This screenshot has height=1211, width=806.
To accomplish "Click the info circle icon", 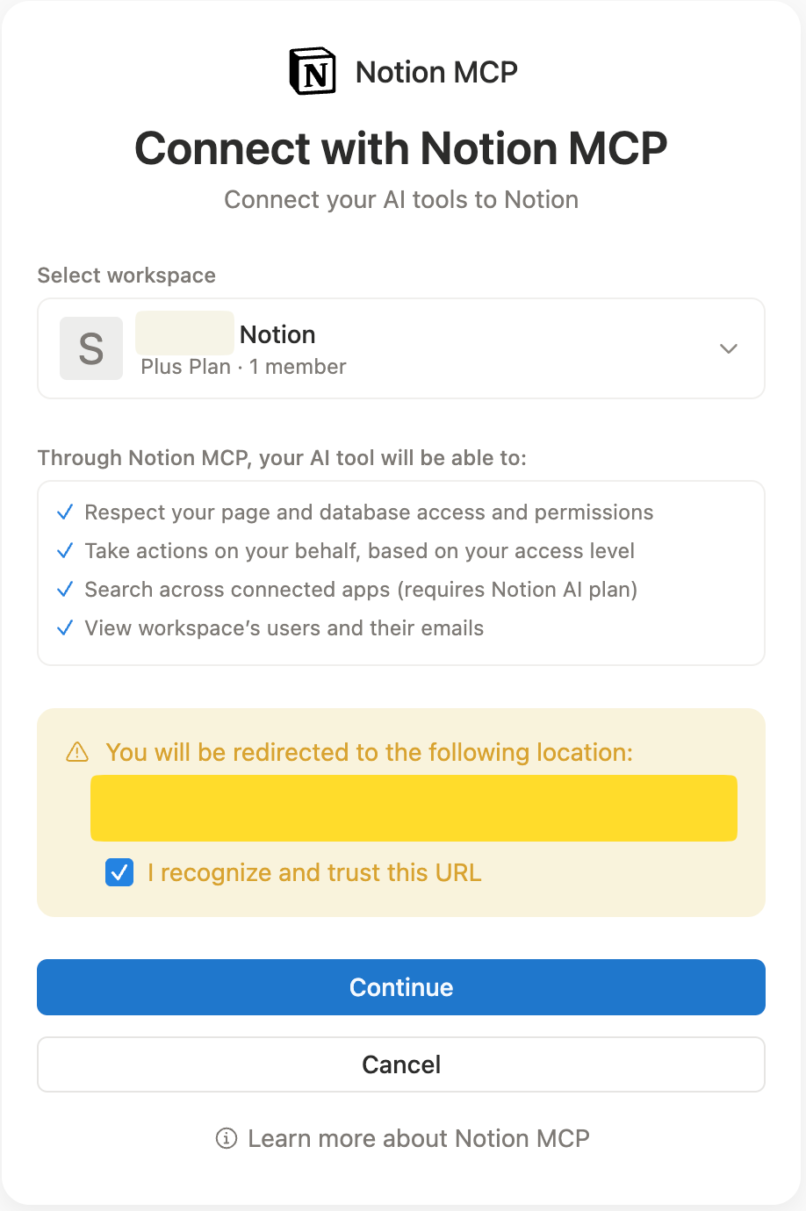I will [x=227, y=1138].
